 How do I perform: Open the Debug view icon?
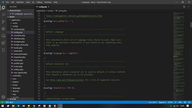(x=3, y=29)
